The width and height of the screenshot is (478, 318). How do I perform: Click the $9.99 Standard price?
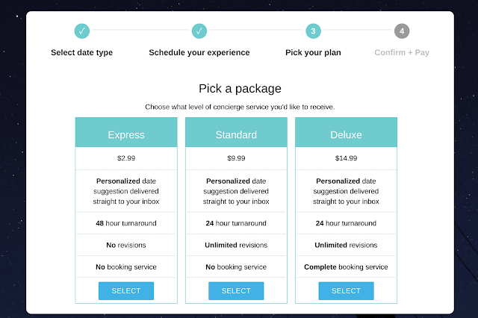pyautogui.click(x=236, y=158)
